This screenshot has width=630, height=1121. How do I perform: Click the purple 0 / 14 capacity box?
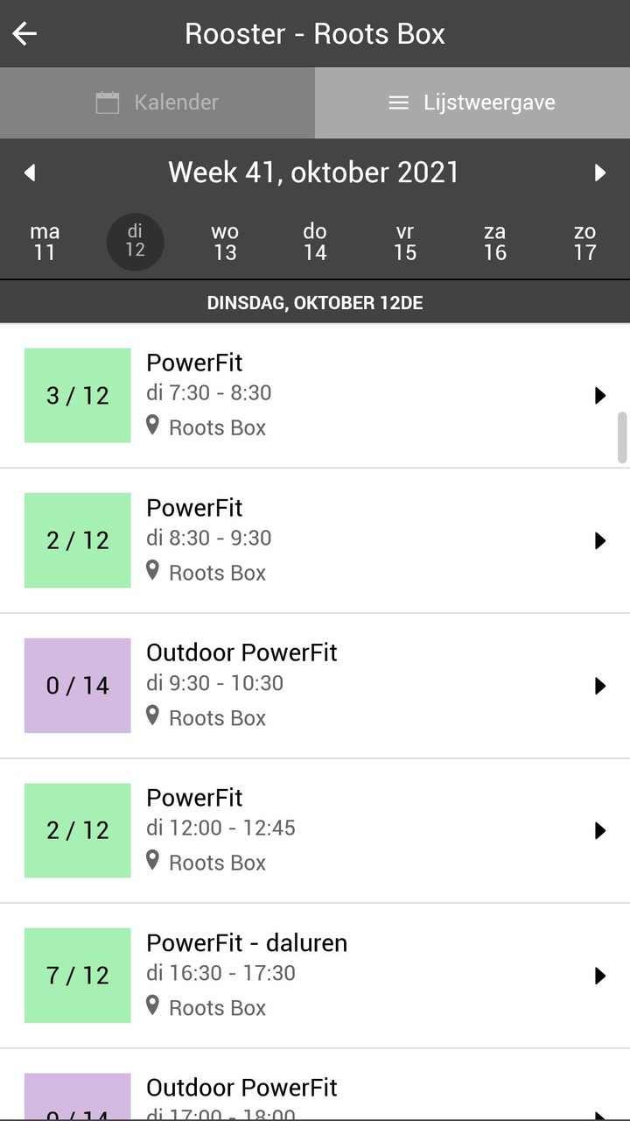(78, 686)
